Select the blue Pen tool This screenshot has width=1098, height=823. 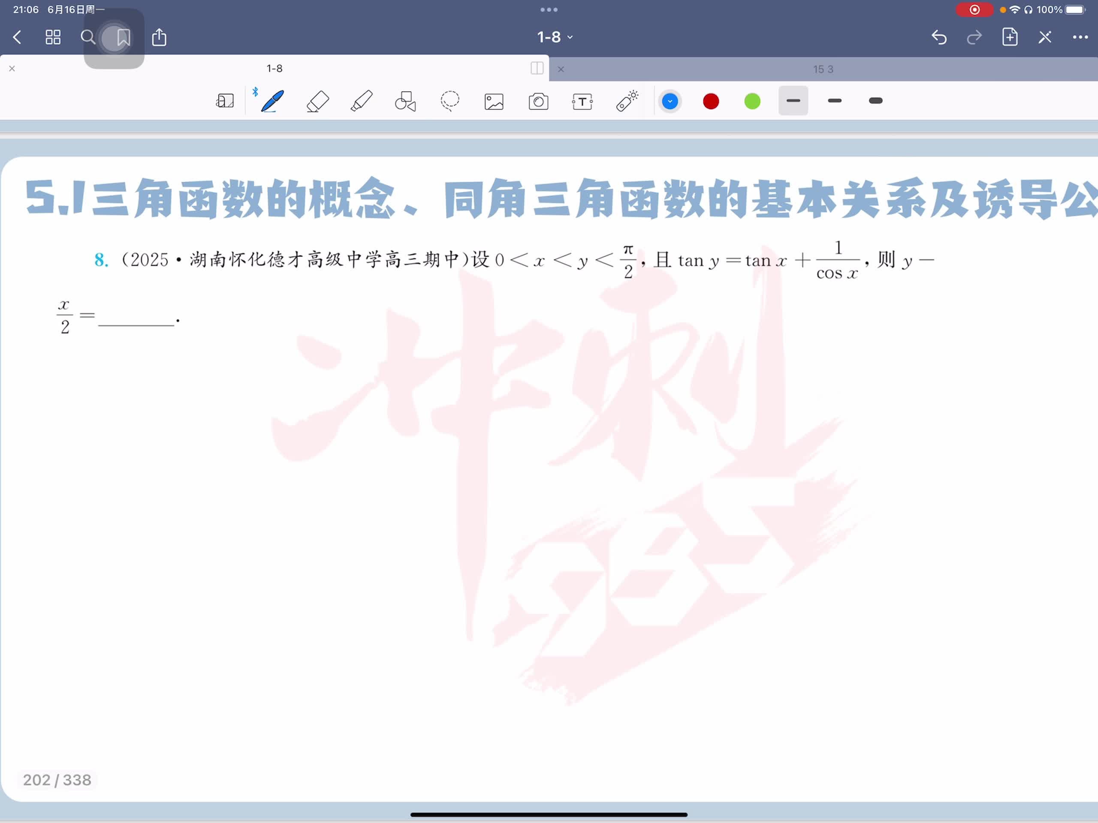[x=272, y=101]
